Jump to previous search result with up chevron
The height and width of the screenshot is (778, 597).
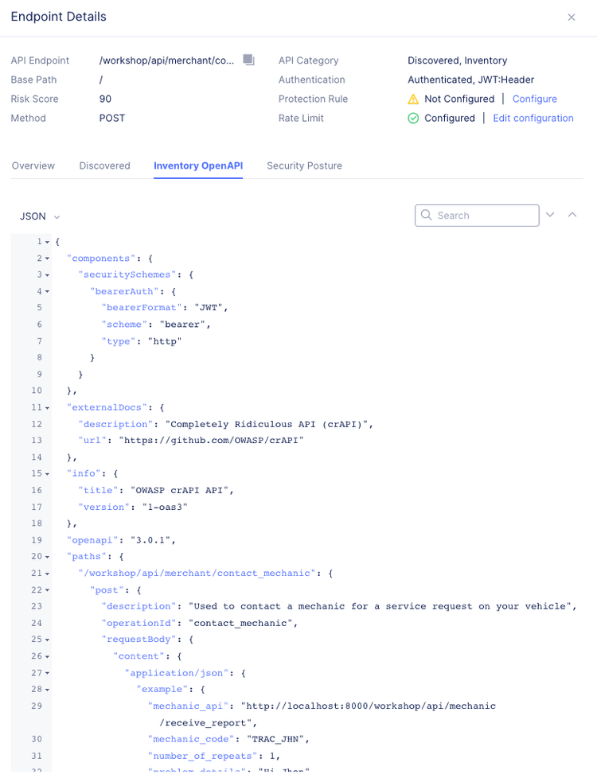click(x=572, y=216)
